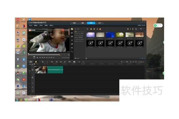The height and width of the screenshot is (119, 179).
Task: Switch to Storyboard view
Action: [31, 62]
